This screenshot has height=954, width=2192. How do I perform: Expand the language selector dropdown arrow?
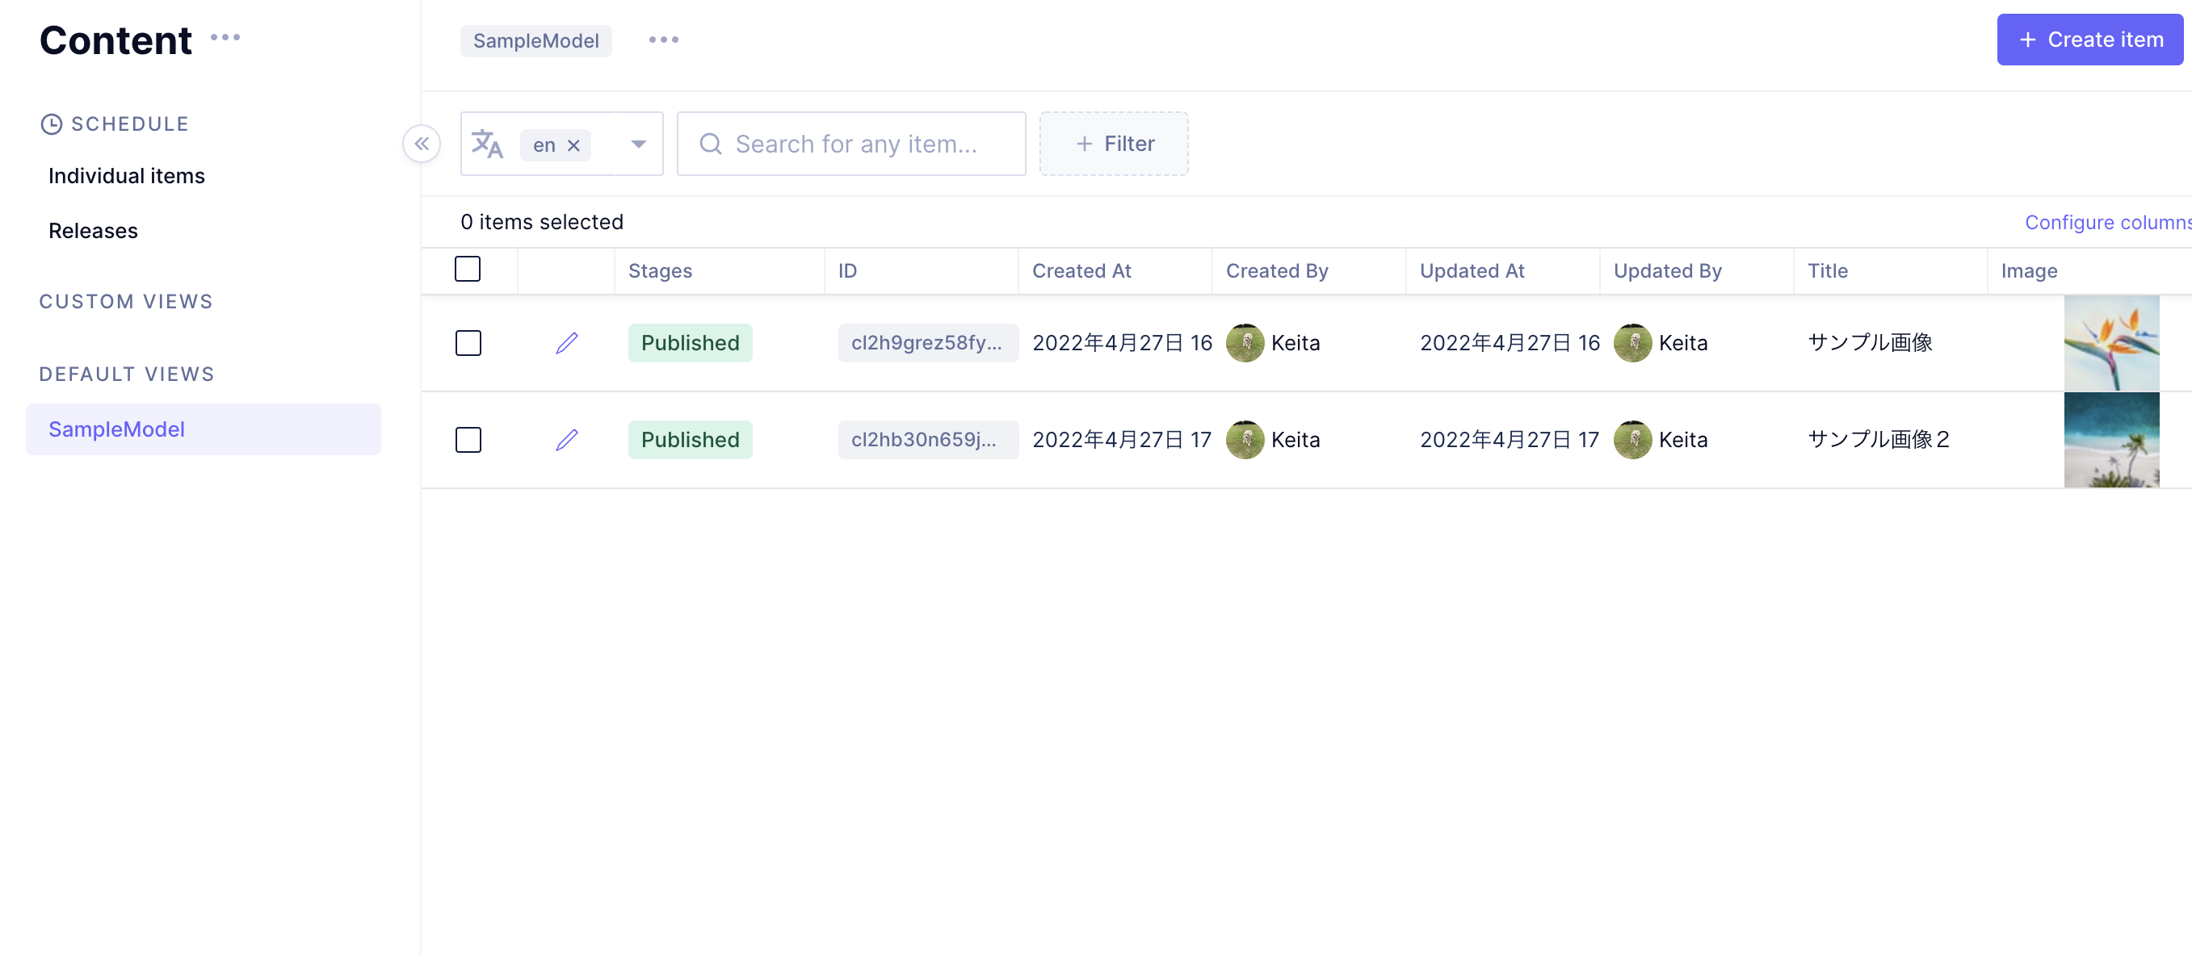pos(638,144)
